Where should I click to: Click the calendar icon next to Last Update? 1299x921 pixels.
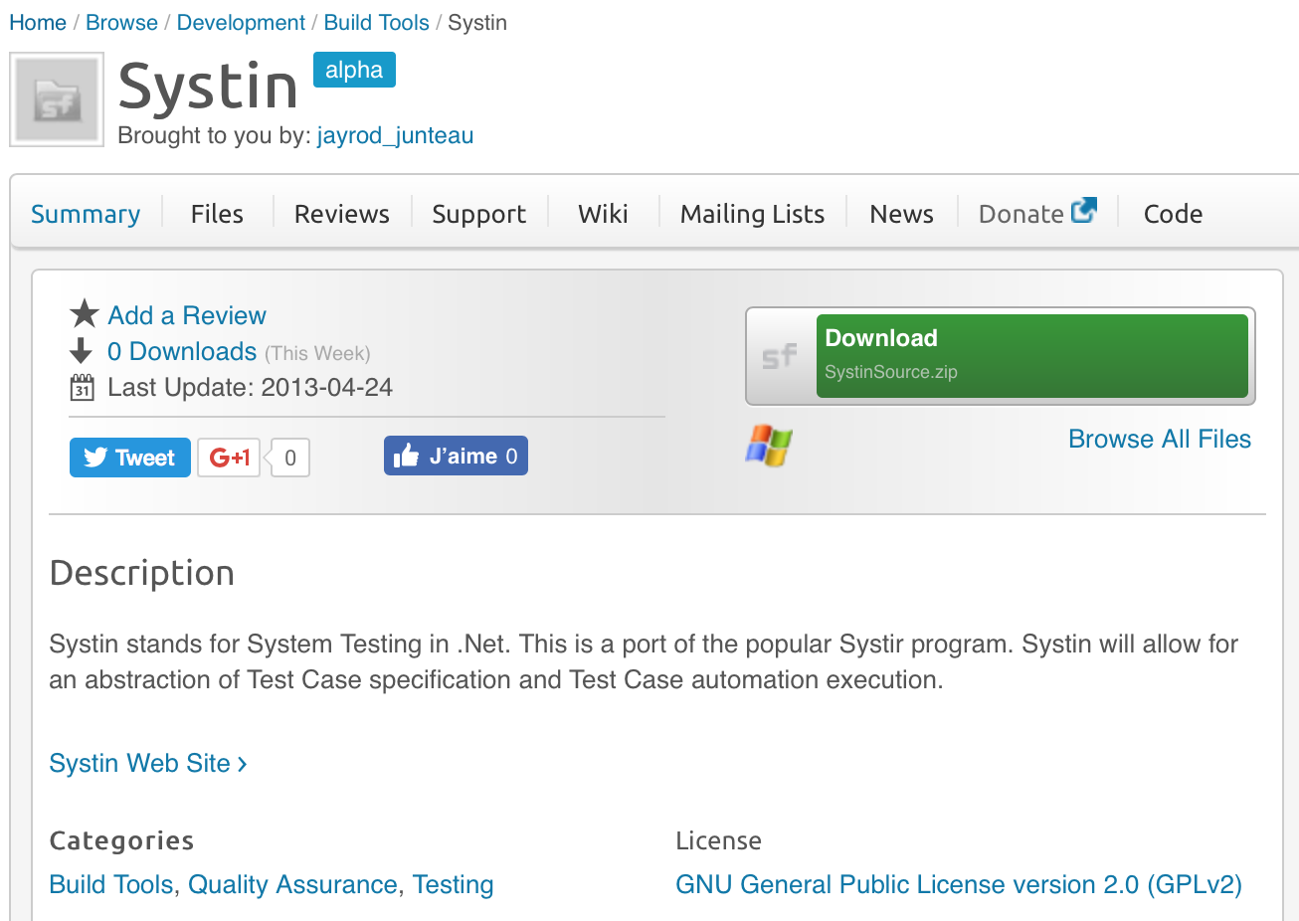[x=84, y=387]
